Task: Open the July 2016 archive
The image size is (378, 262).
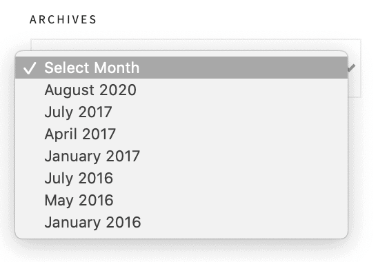Action: click(x=181, y=178)
